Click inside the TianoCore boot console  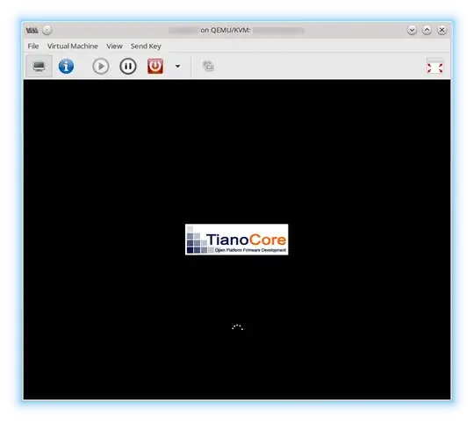click(237, 240)
